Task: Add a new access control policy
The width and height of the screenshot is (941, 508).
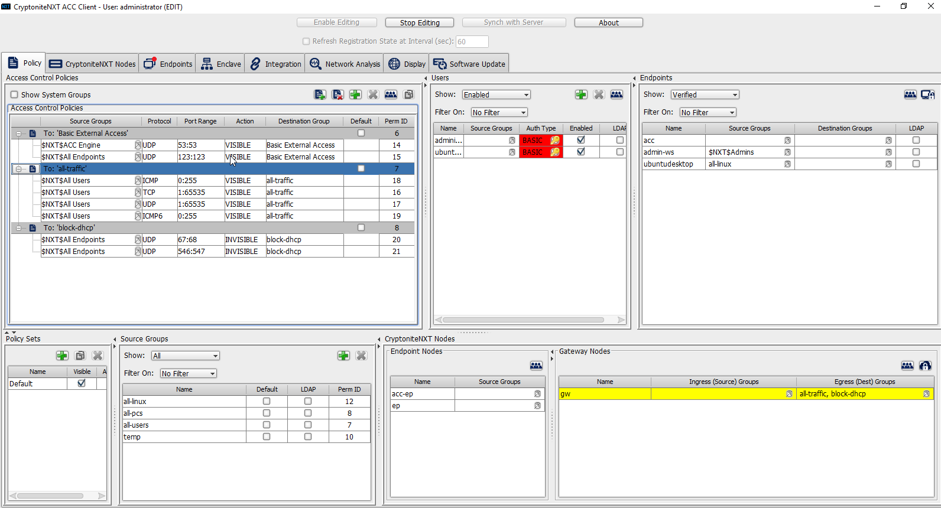Action: click(355, 95)
